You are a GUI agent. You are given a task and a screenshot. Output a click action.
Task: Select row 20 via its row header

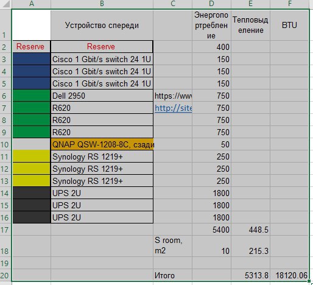[5, 275]
